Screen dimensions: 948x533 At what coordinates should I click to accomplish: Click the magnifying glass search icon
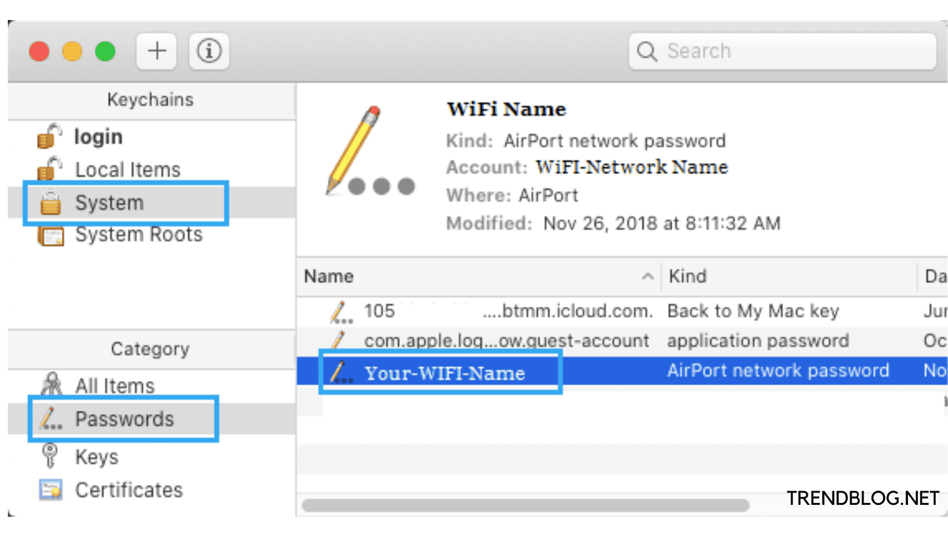click(x=646, y=51)
